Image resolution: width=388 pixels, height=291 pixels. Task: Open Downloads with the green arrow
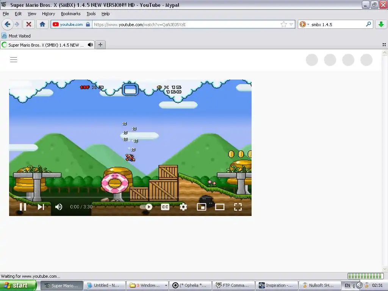coord(381,24)
